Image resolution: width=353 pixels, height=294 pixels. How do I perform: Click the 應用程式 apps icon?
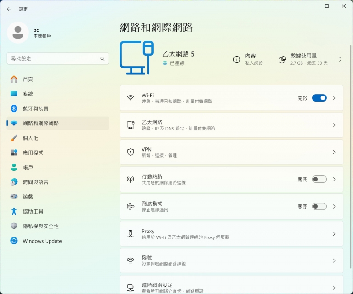[x=14, y=153]
